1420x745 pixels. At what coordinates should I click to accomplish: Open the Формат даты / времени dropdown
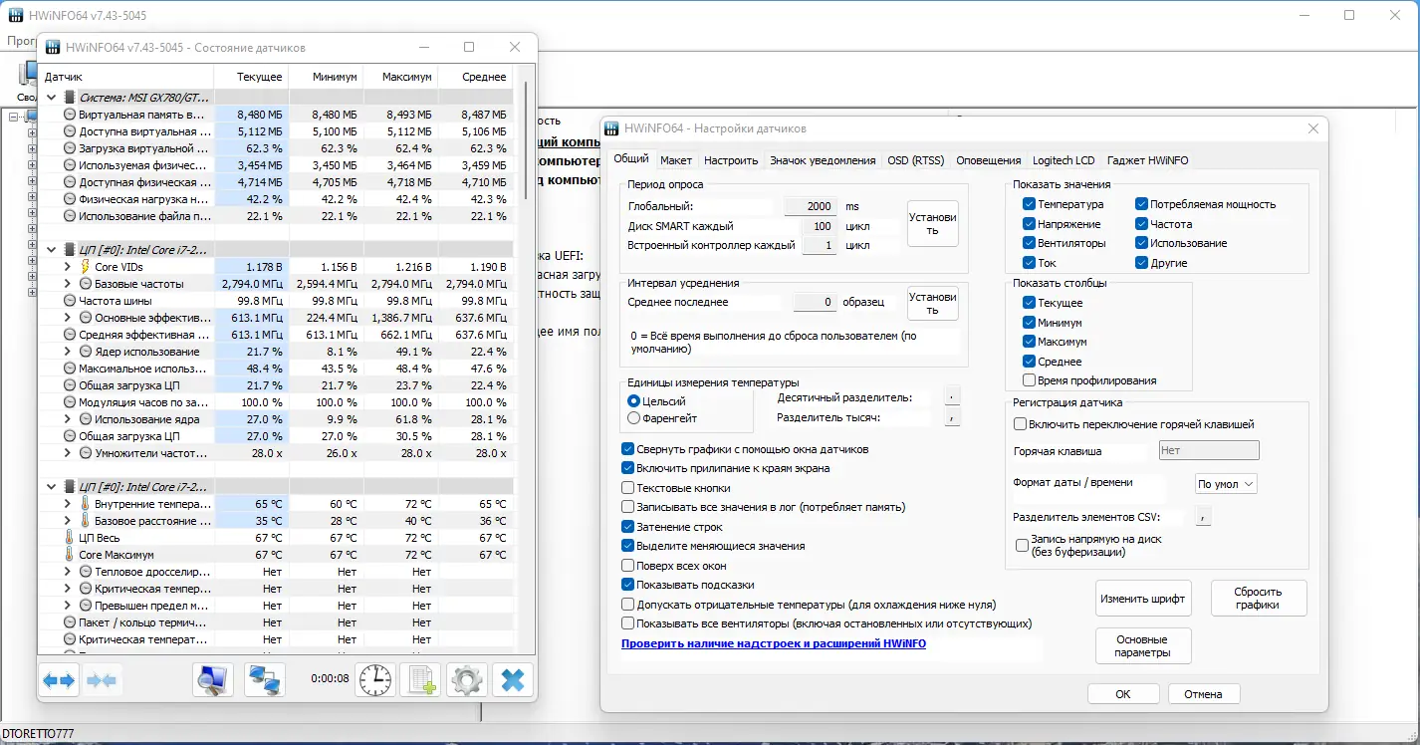(1226, 483)
